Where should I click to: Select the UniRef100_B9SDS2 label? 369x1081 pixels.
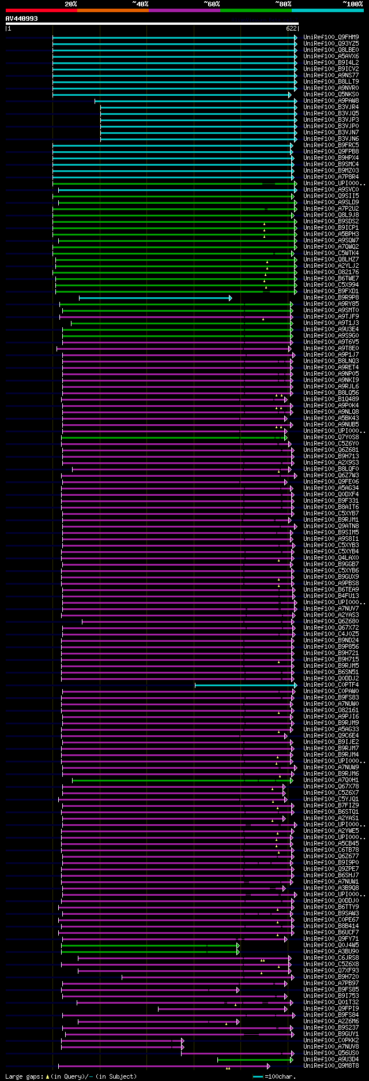[x=331, y=222]
